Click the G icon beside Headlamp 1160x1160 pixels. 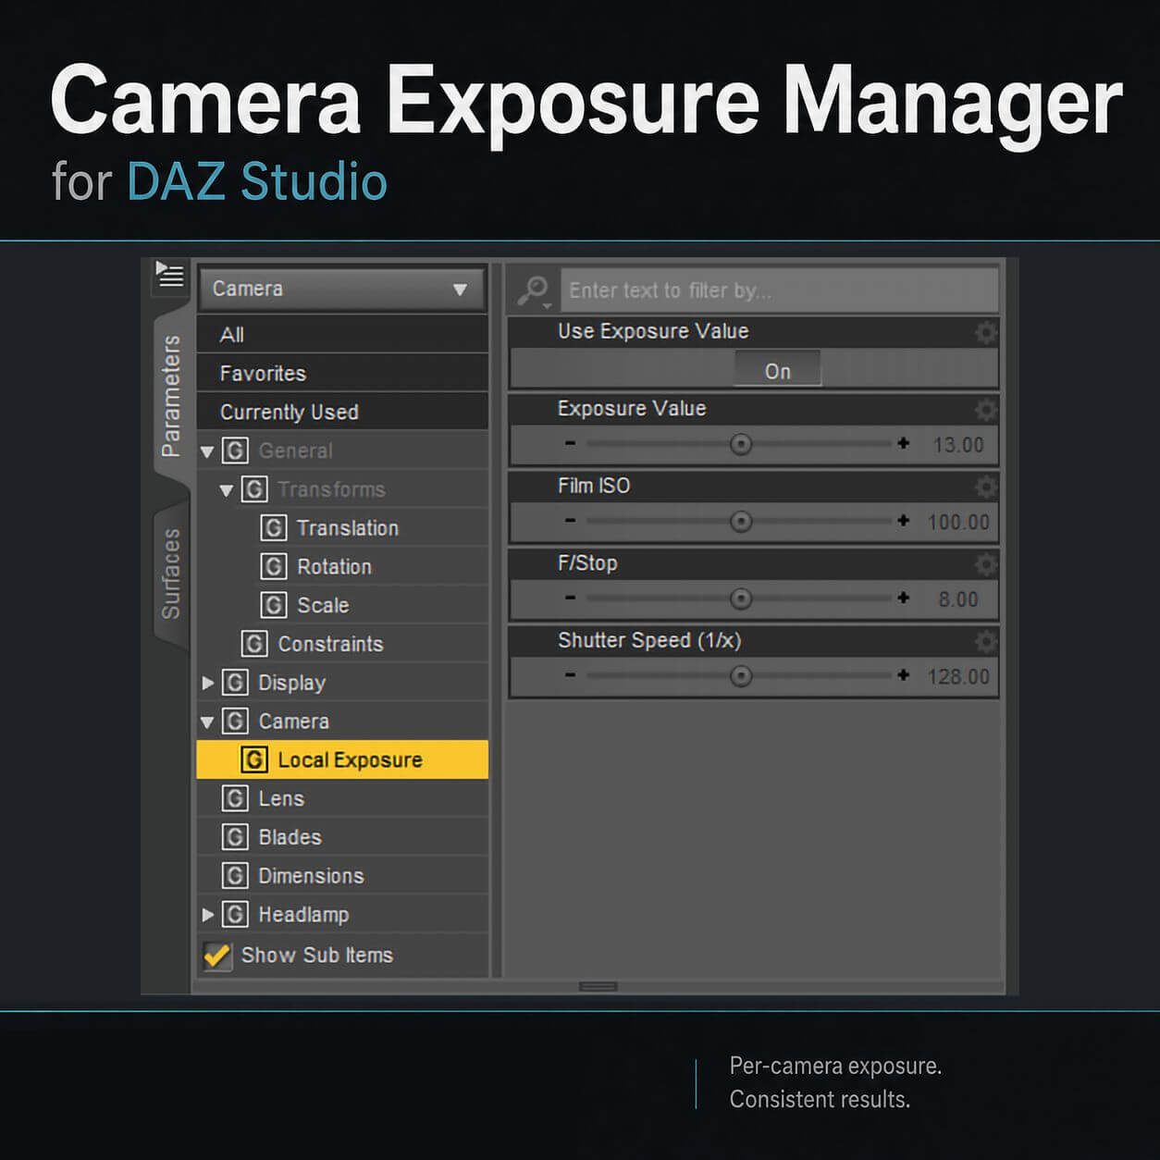pyautogui.click(x=236, y=915)
